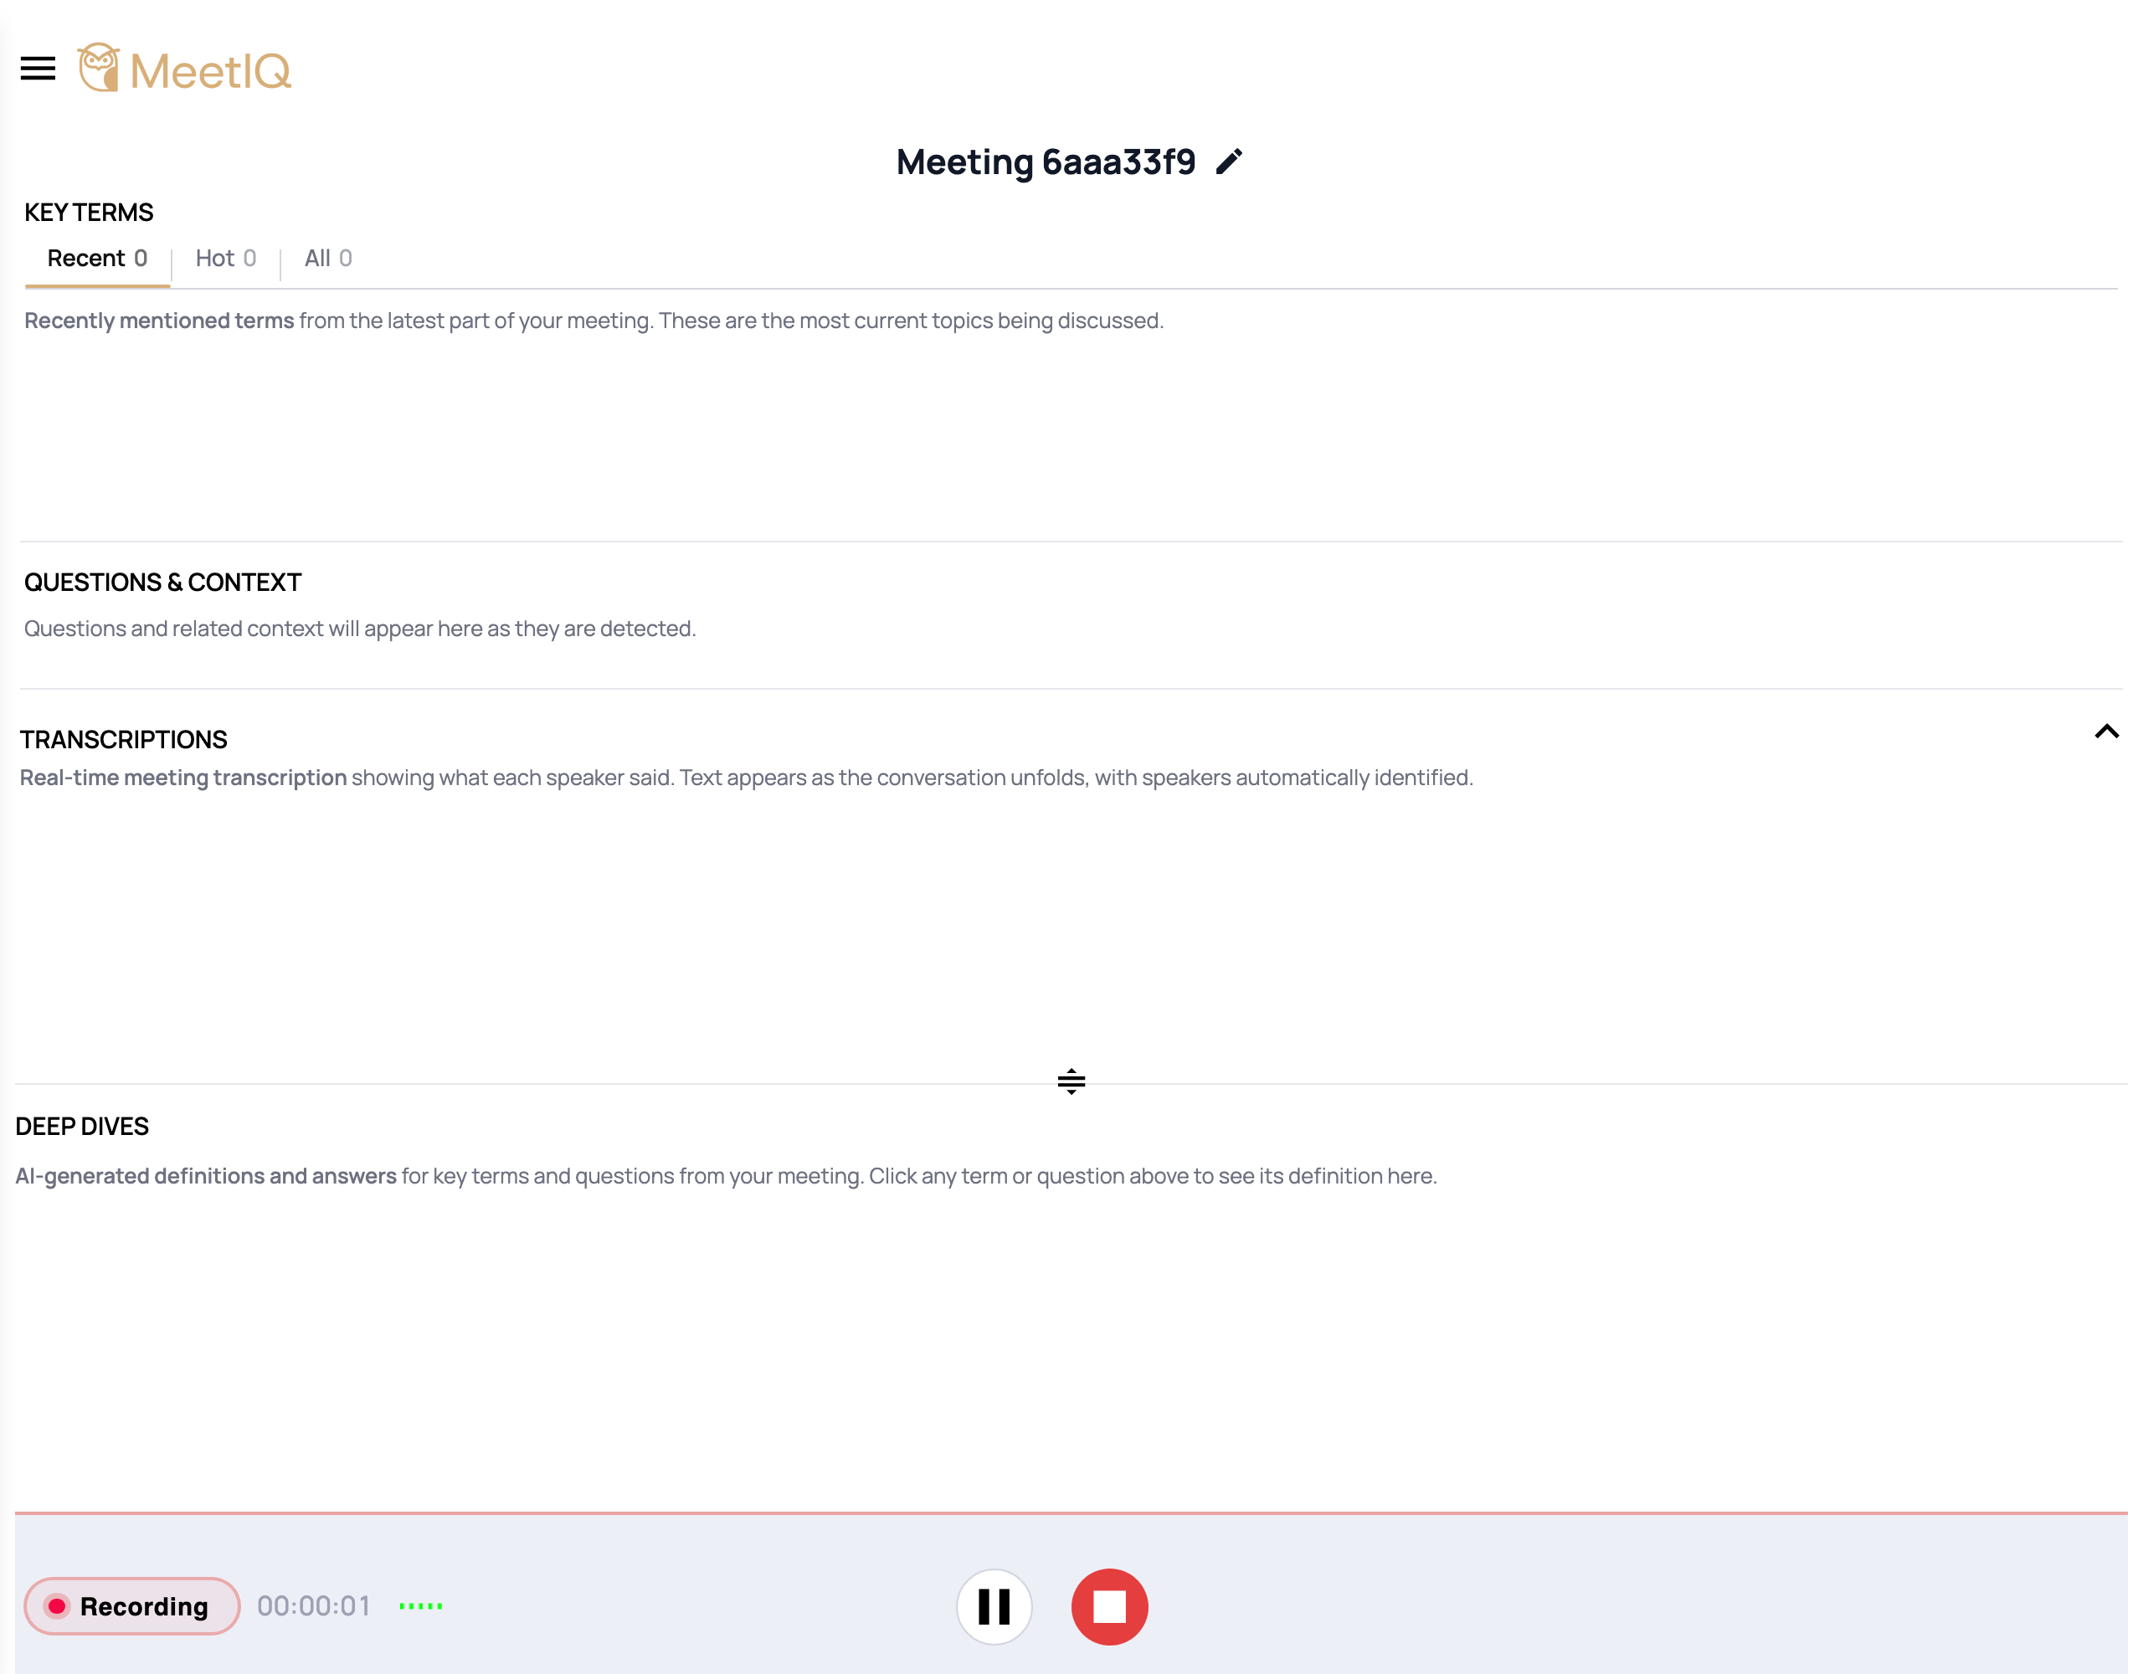Switch to the Hot key terms tab
Image resolution: width=2143 pixels, height=1674 pixels.
coord(226,258)
